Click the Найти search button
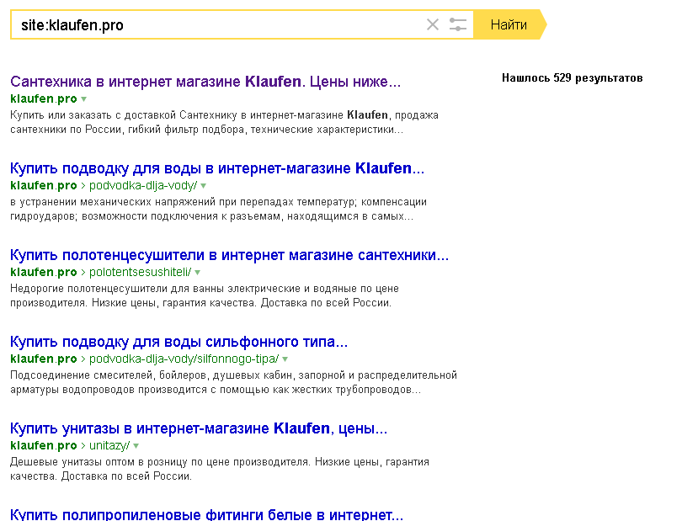The image size is (698, 521). point(509,25)
